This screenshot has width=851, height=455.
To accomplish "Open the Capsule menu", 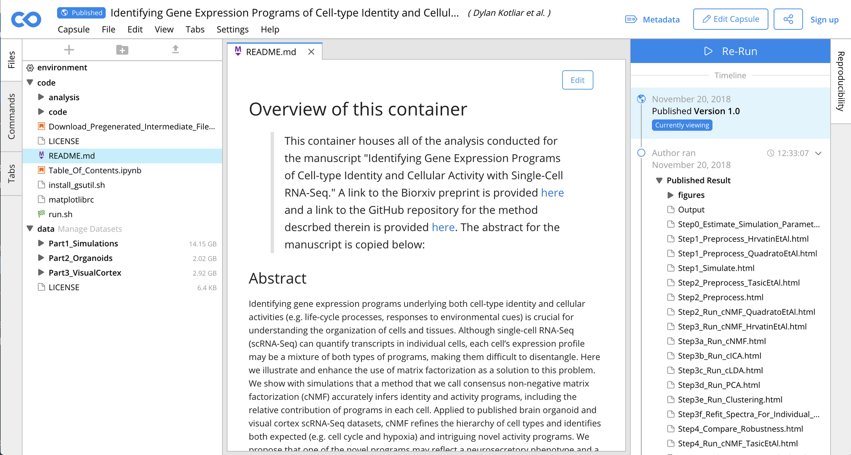I will pos(74,29).
